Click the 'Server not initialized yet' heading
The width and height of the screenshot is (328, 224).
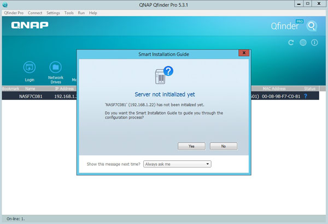[165, 94]
